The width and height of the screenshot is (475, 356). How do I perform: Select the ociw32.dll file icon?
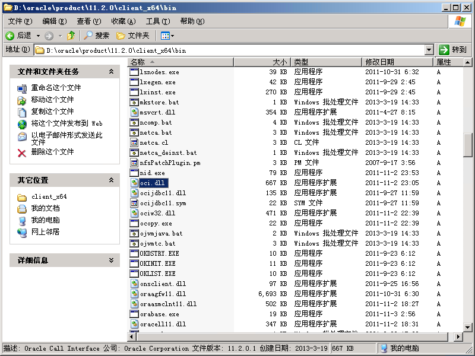pos(134,213)
